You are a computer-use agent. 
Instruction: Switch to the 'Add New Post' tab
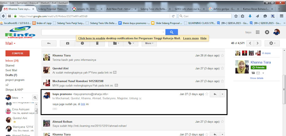tap(121, 9)
